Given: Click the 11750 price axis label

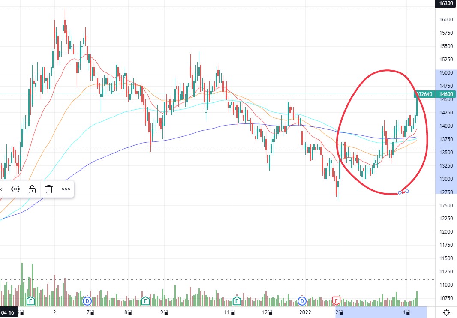Looking at the screenshot, I should [446, 245].
